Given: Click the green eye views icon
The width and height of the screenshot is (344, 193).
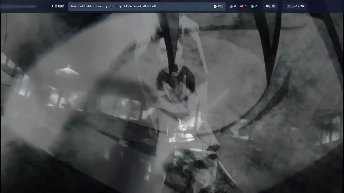Looking at the screenshot, I should point(252,6).
